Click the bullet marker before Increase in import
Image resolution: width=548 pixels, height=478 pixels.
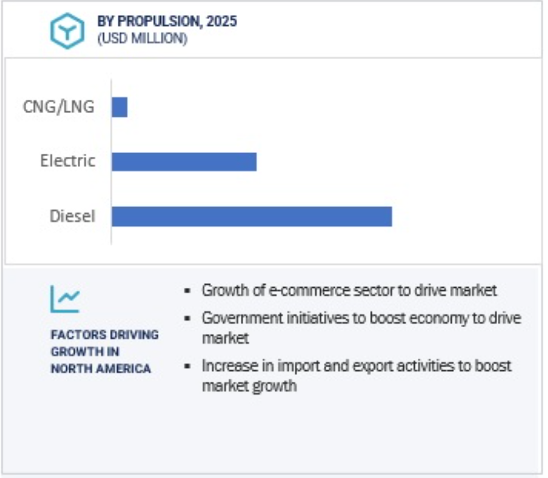point(187,366)
